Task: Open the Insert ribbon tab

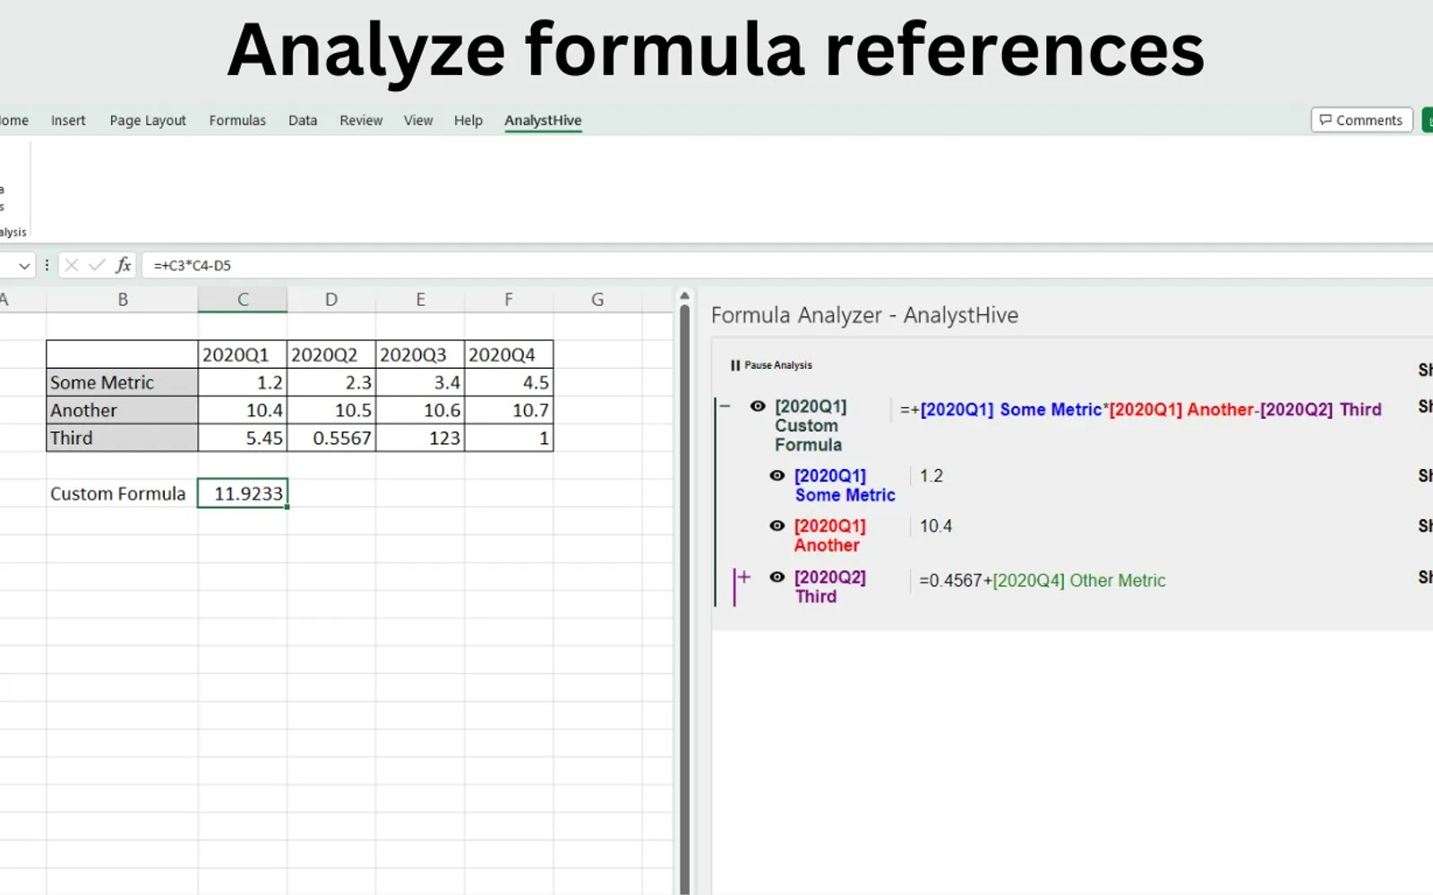Action: click(x=68, y=120)
